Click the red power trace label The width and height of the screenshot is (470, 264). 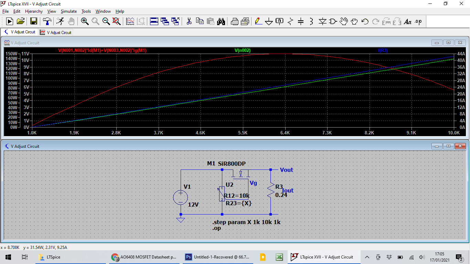pyautogui.click(x=102, y=51)
